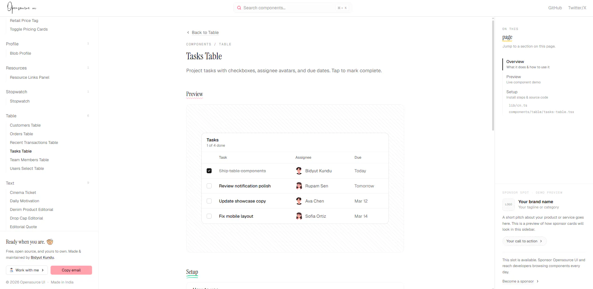Click the Assignee column header

(303, 157)
